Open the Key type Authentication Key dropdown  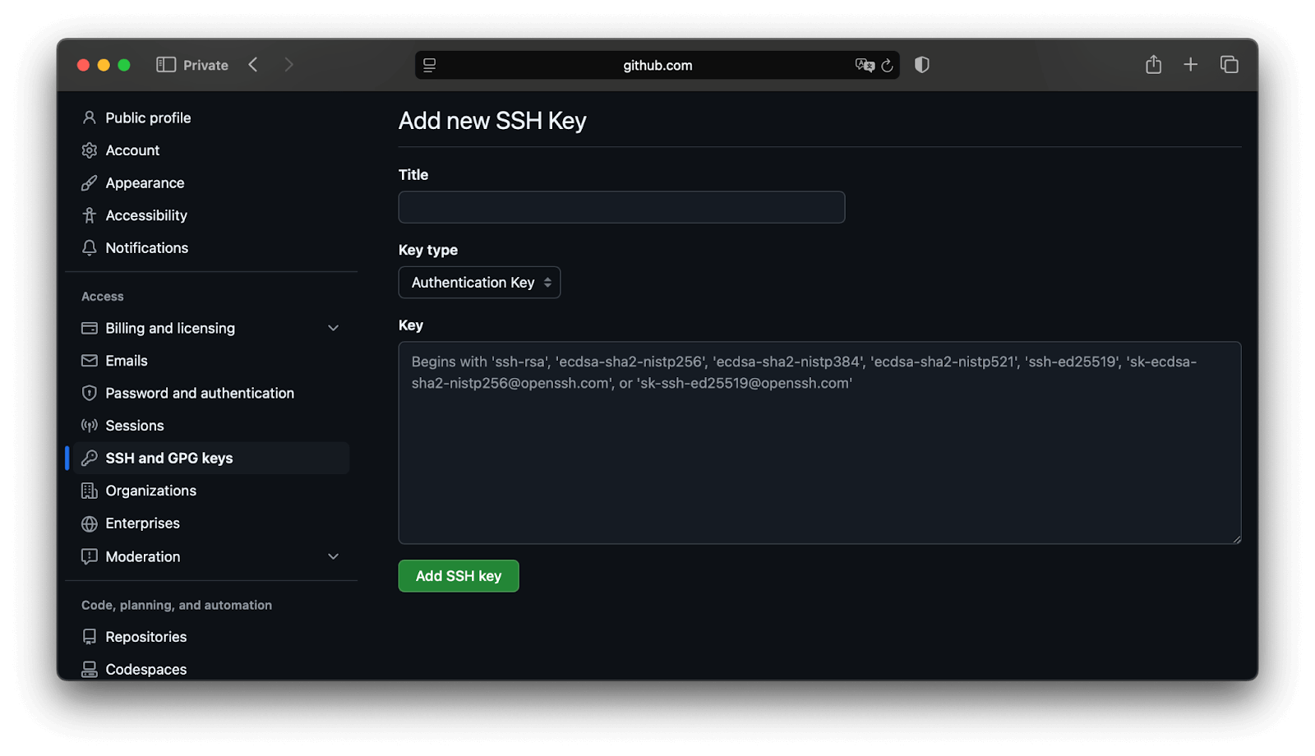[479, 283]
